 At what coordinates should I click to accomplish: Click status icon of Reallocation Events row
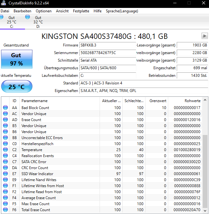pos(5,156)
